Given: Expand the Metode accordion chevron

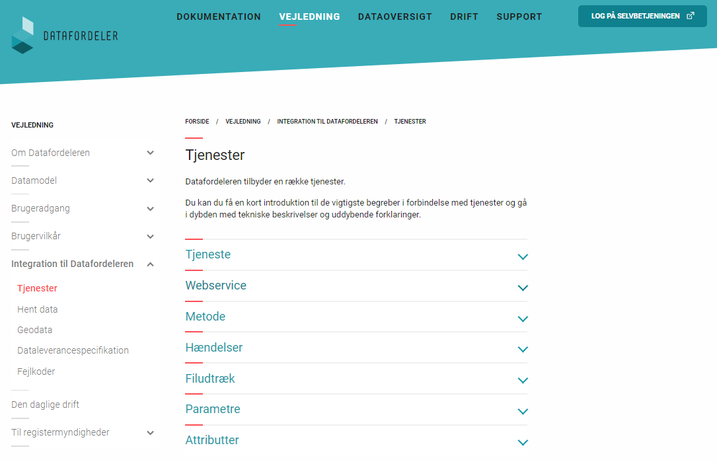Looking at the screenshot, I should point(523,319).
